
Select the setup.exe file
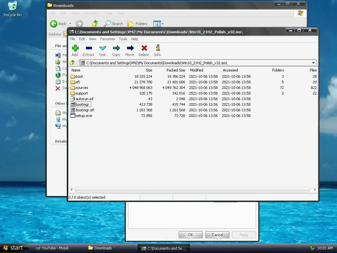[x=81, y=116]
